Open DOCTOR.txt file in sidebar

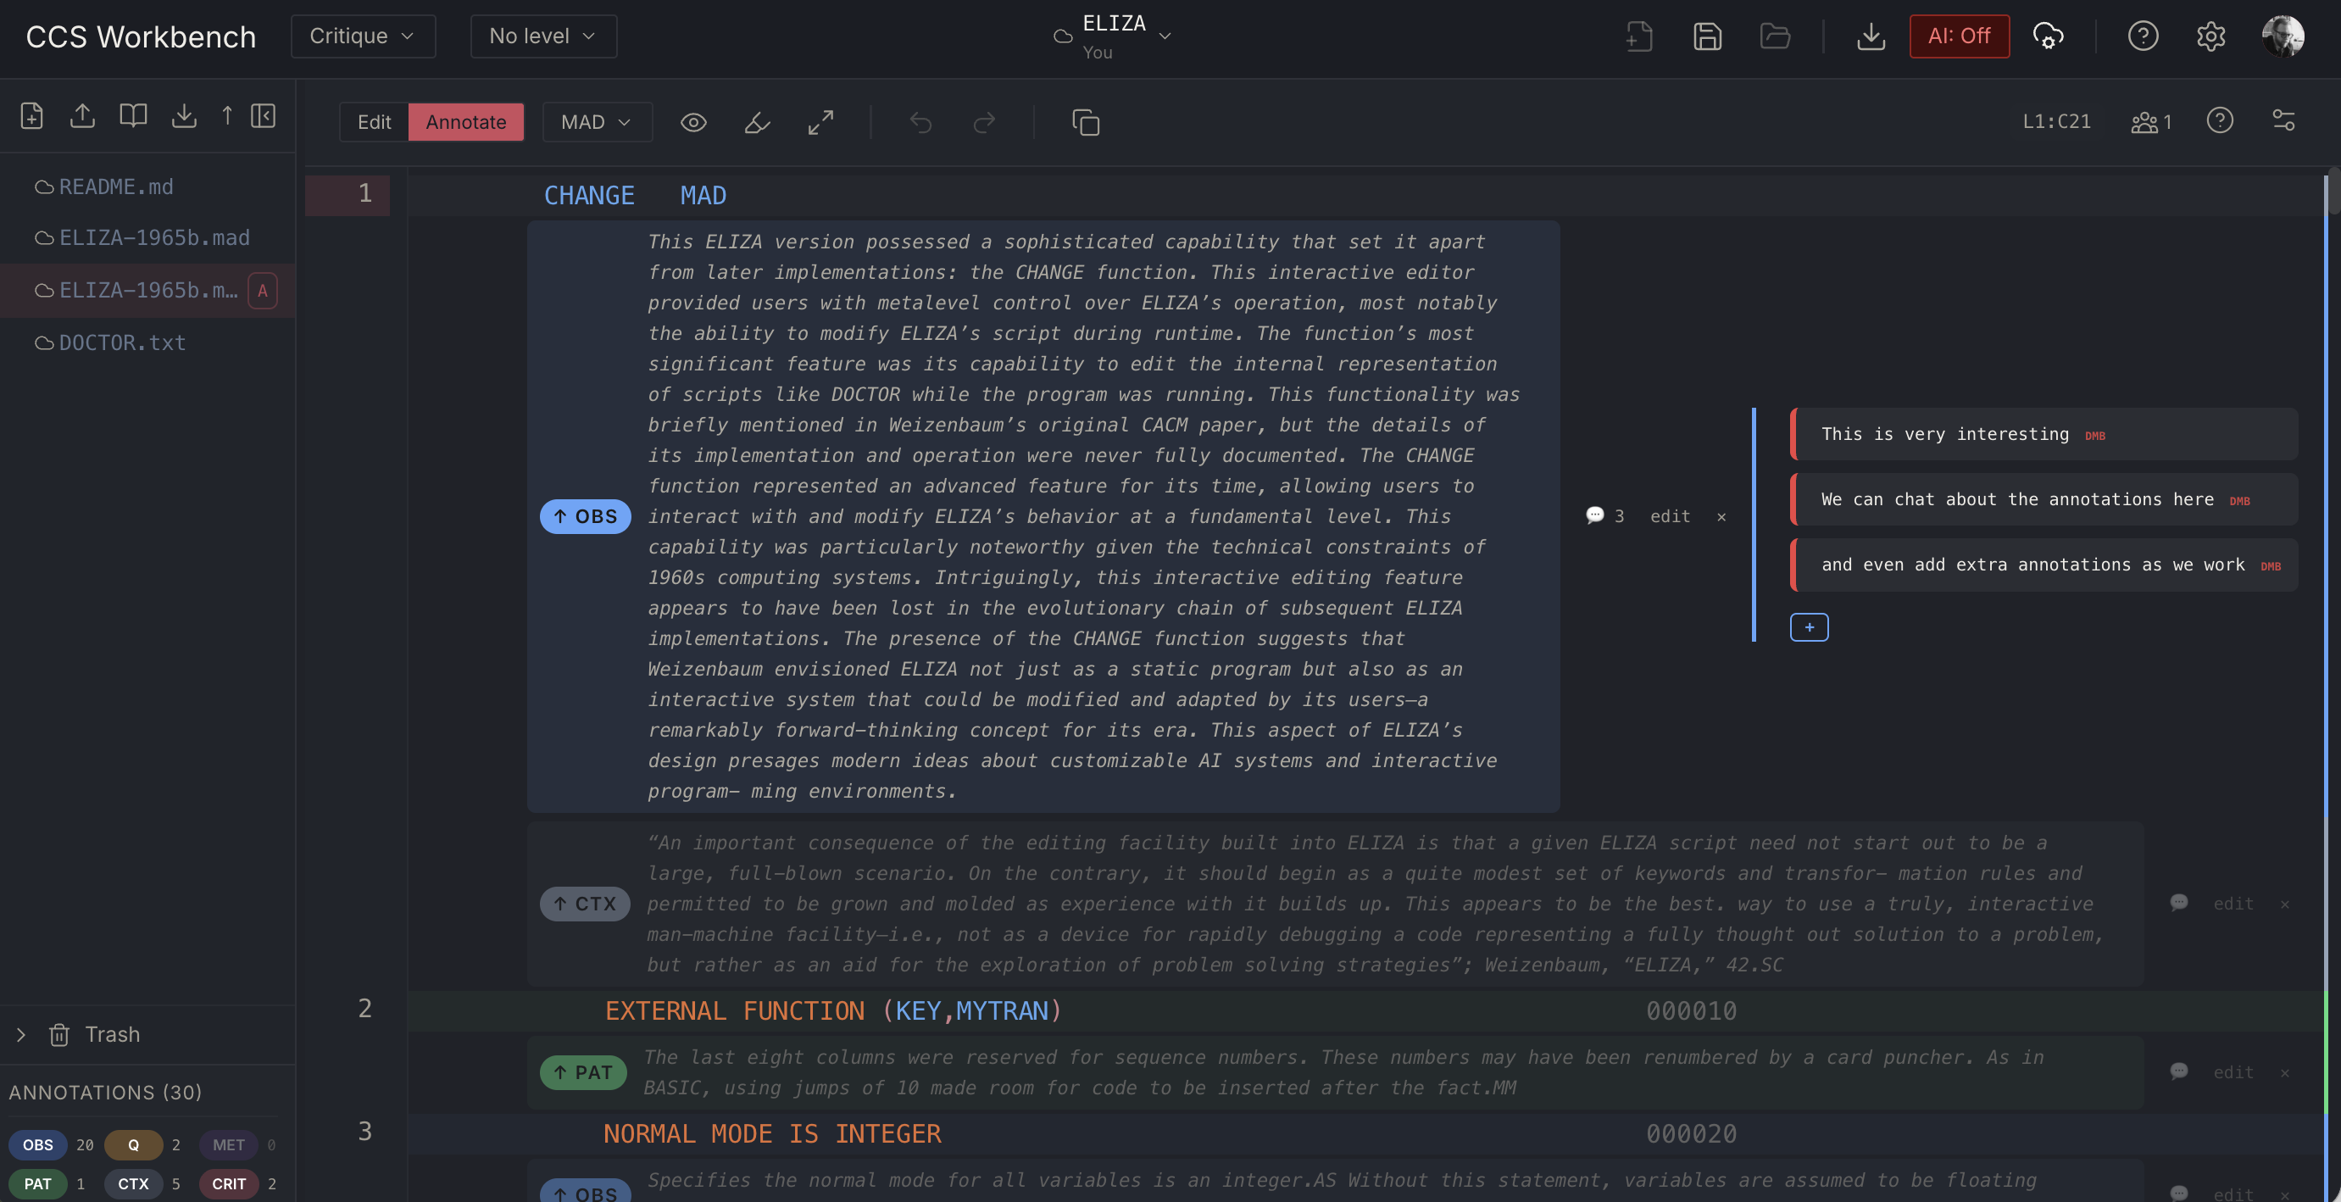[122, 342]
